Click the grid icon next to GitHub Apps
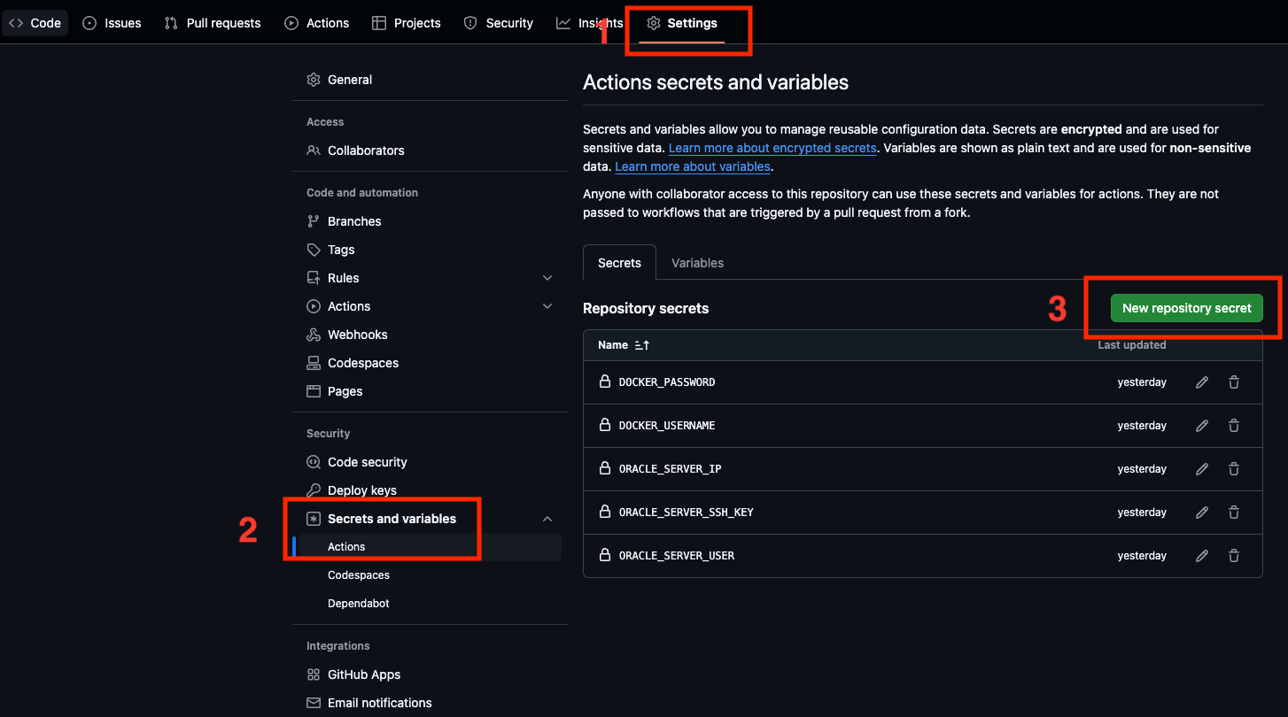The width and height of the screenshot is (1288, 717). (x=314, y=675)
